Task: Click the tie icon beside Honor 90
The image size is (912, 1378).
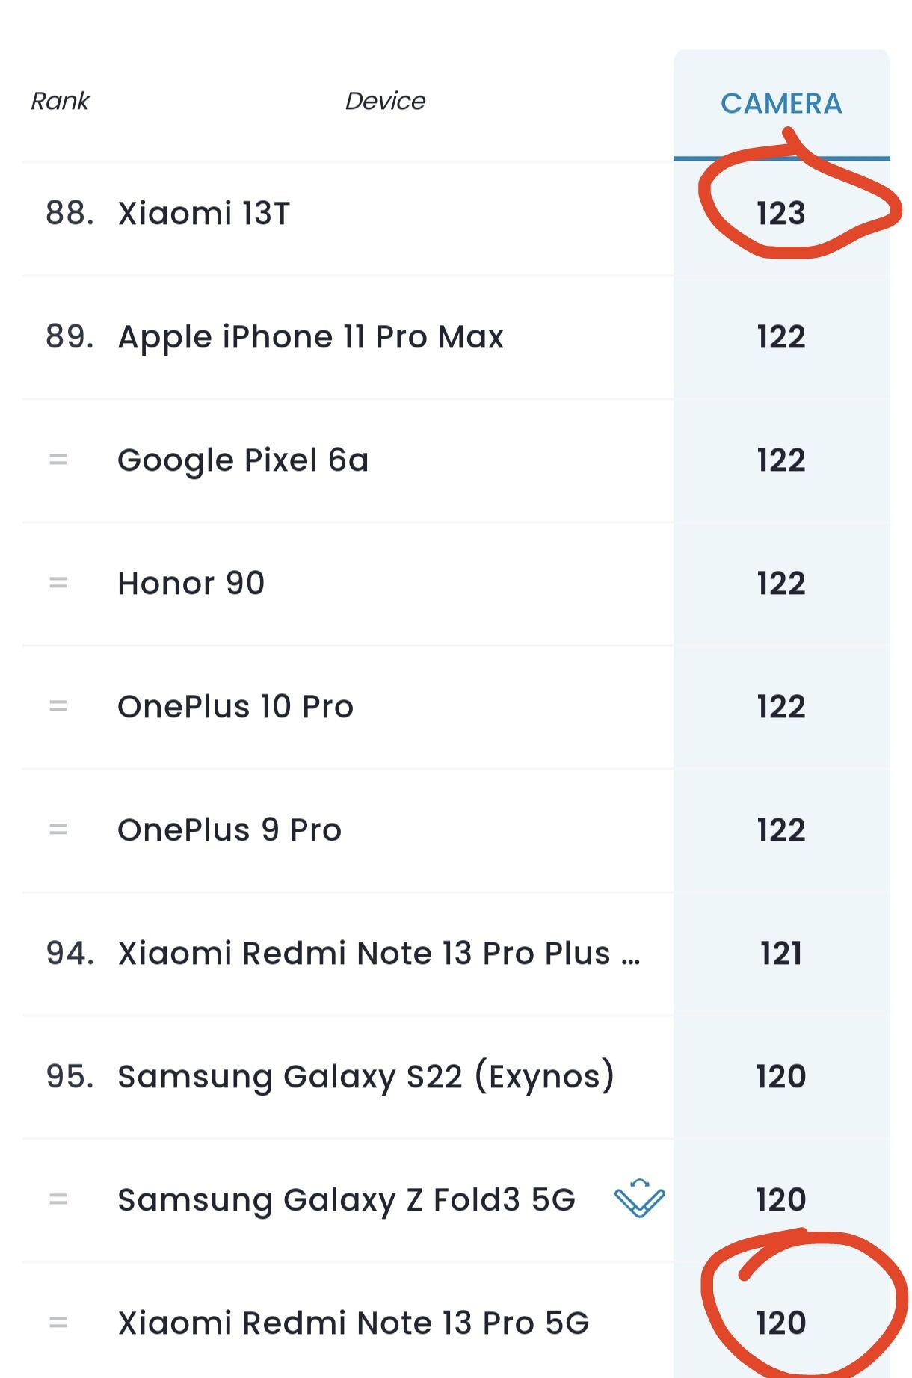Action: (x=58, y=583)
